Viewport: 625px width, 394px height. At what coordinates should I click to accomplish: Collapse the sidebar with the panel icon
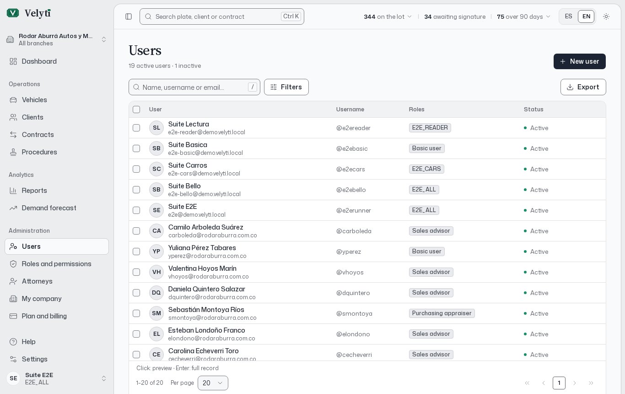click(x=129, y=16)
